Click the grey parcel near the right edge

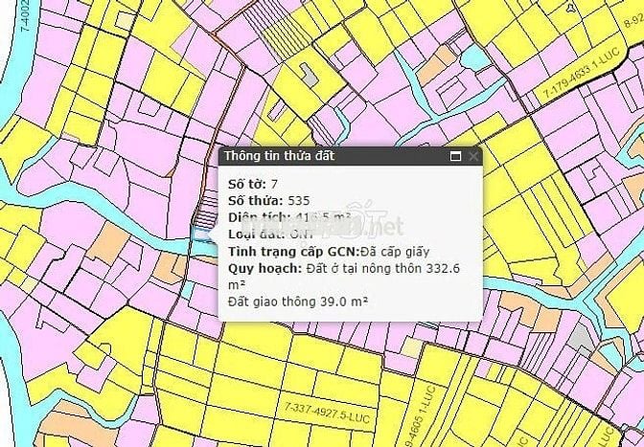click(x=577, y=337)
